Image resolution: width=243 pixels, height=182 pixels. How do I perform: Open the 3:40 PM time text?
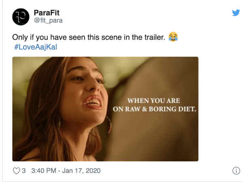tap(44, 171)
